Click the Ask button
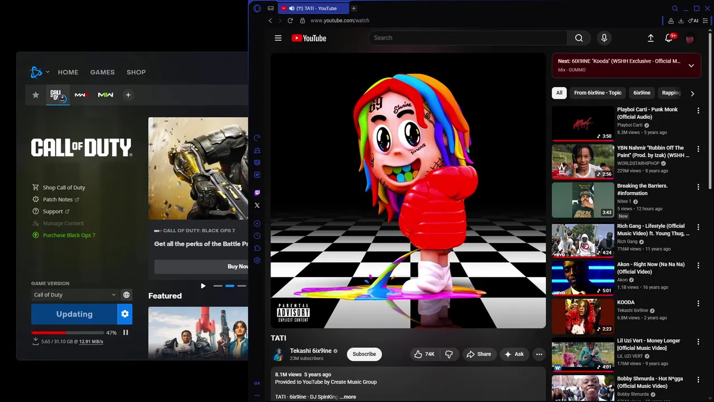This screenshot has width=714, height=402. 514,354
